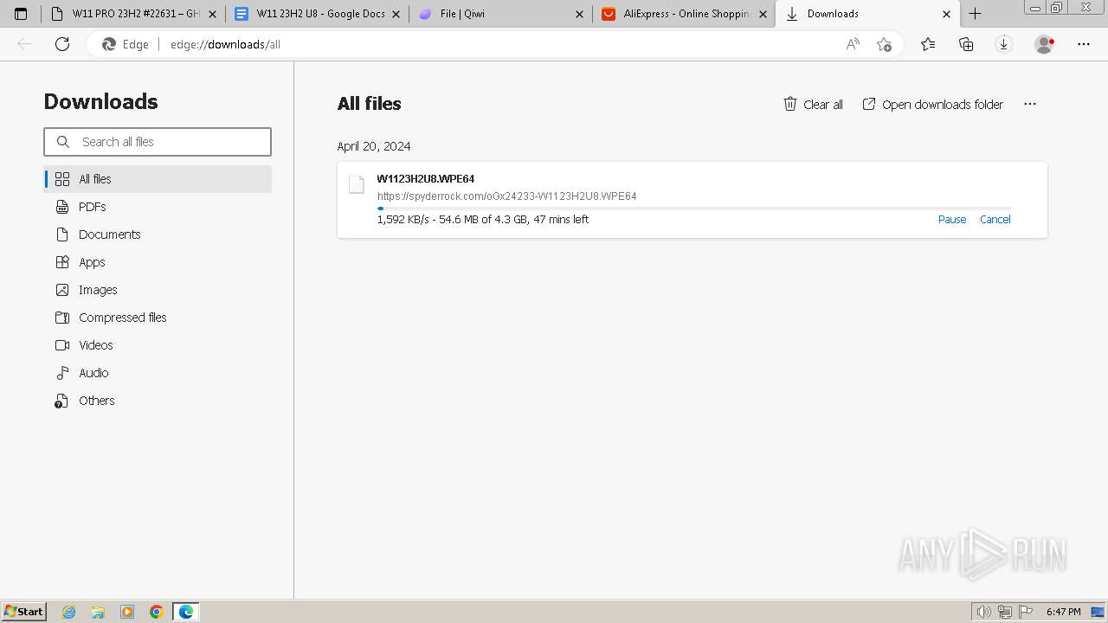Open Edge Settings and more menu
The width and height of the screenshot is (1108, 623).
tap(1084, 44)
